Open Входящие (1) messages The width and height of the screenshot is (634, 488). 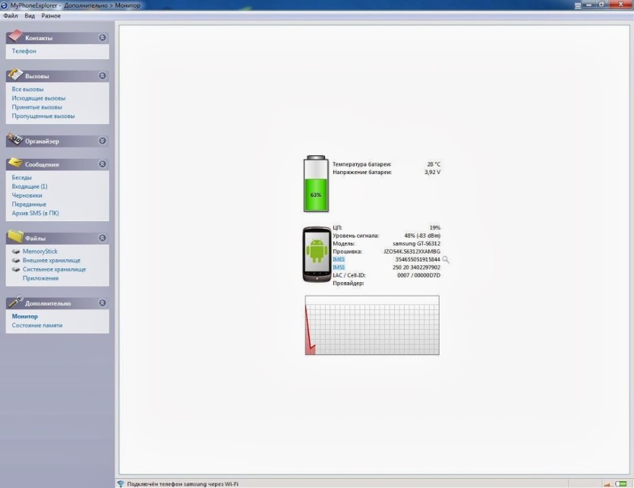coord(30,186)
